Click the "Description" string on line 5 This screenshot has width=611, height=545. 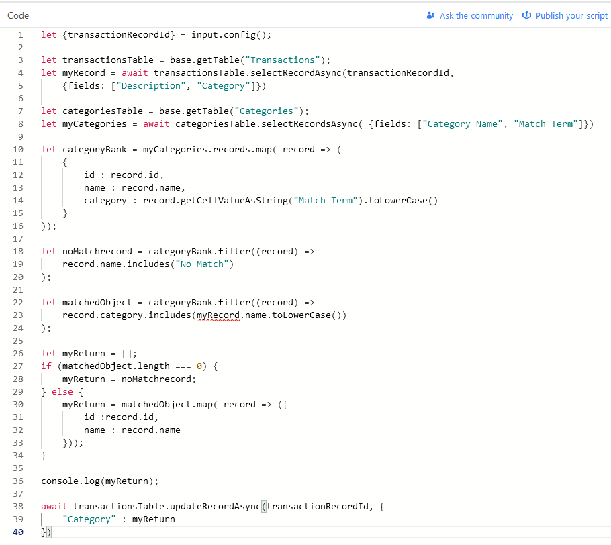[151, 86]
